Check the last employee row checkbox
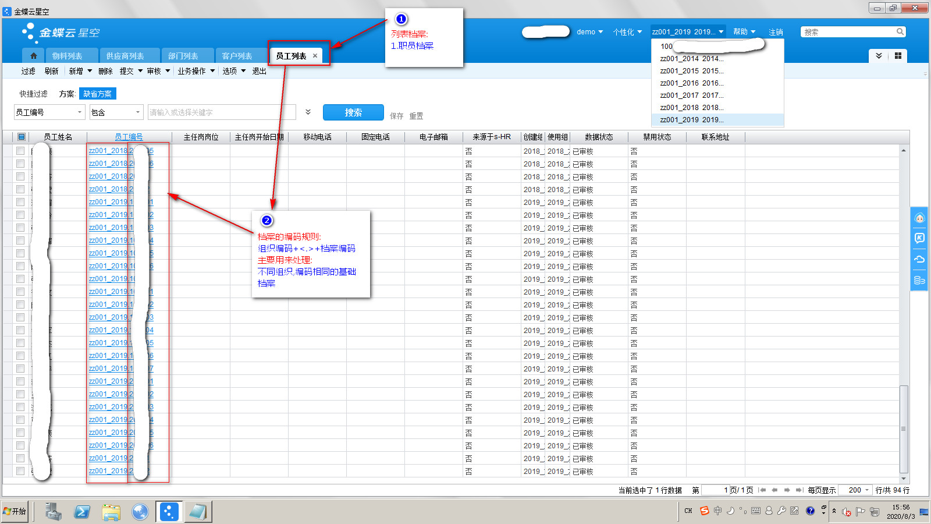Viewport: 931px width, 524px height. tap(20, 471)
